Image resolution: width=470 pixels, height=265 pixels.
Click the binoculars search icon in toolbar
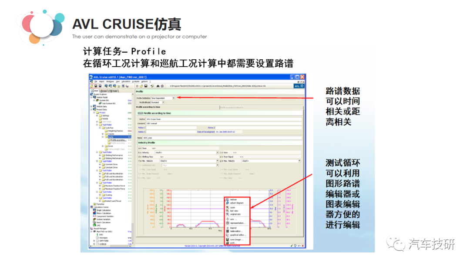click(x=158, y=86)
